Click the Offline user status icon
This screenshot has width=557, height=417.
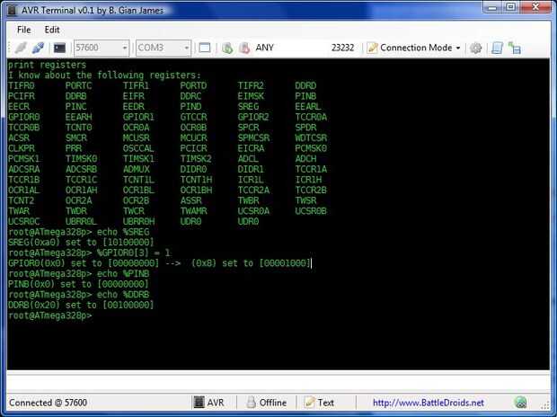tap(252, 403)
